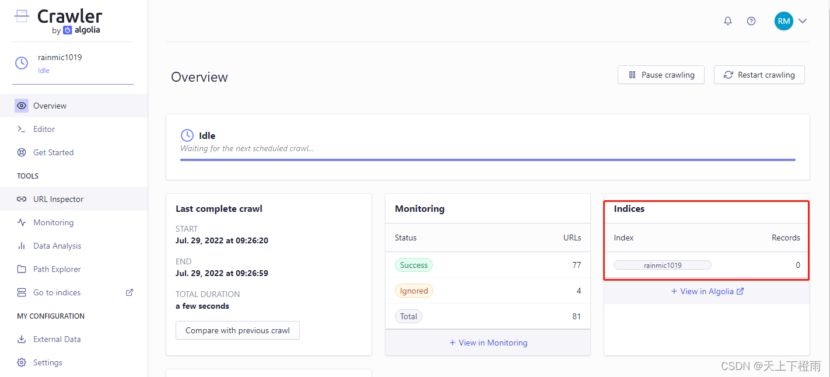The height and width of the screenshot is (377, 830).
Task: Open the Monitoring sidebar item
Action: coord(73,222)
